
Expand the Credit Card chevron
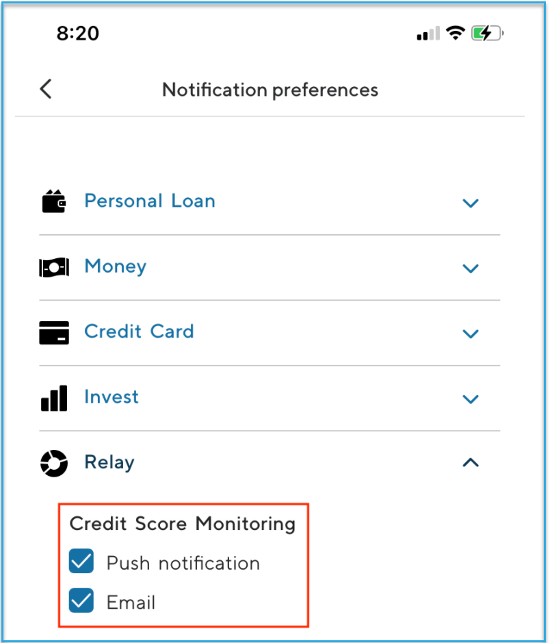click(x=471, y=333)
